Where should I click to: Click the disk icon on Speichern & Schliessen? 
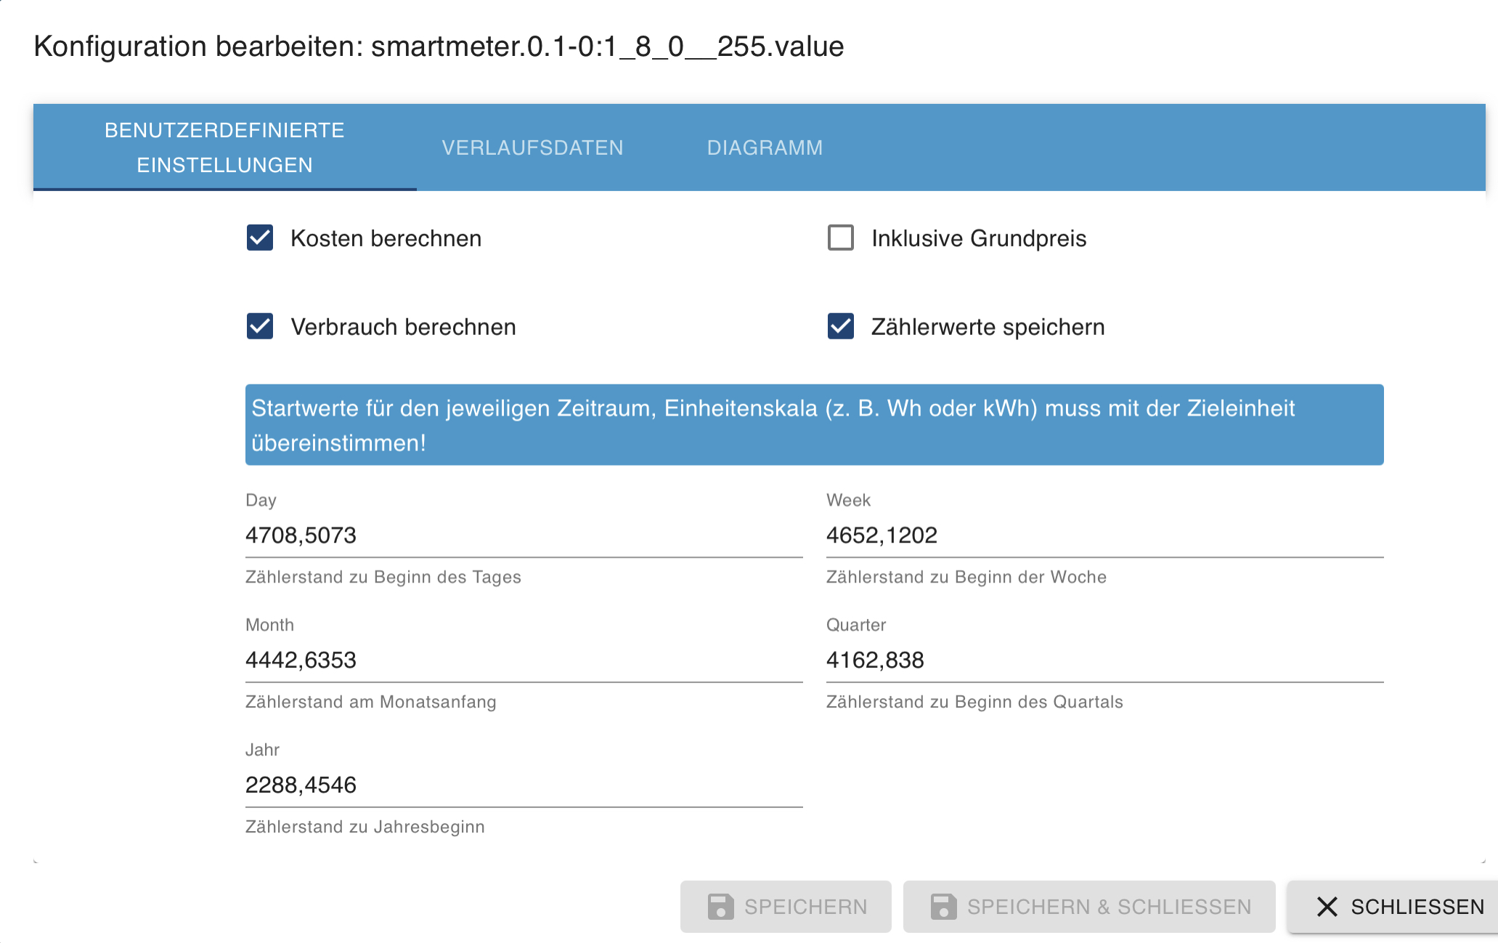point(943,907)
